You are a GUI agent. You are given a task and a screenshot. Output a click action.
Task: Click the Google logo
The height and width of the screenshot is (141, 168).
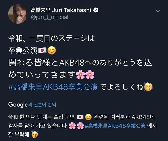click(x=18, y=105)
